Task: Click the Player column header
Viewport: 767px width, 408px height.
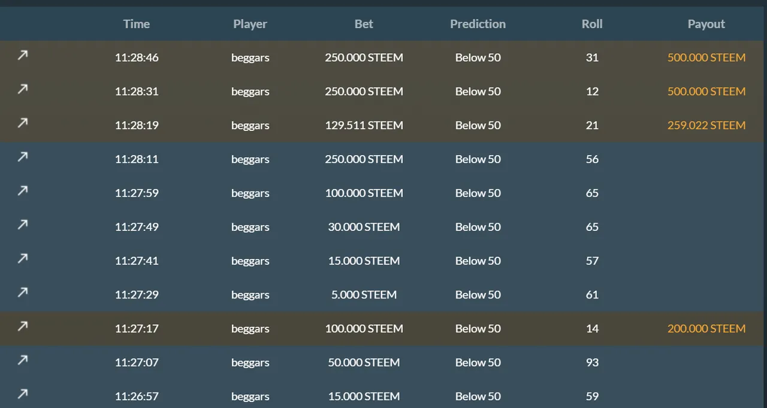Action: tap(250, 24)
